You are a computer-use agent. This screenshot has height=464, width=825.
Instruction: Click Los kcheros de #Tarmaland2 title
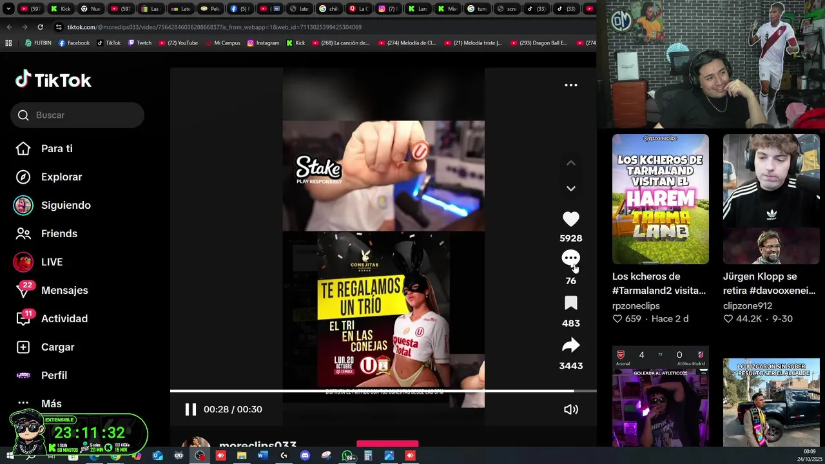pyautogui.click(x=659, y=284)
